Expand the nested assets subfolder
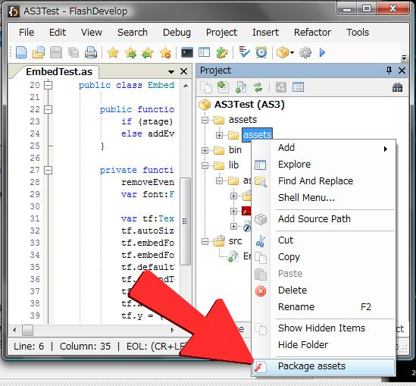Image resolution: width=416 pixels, height=386 pixels. point(219,136)
